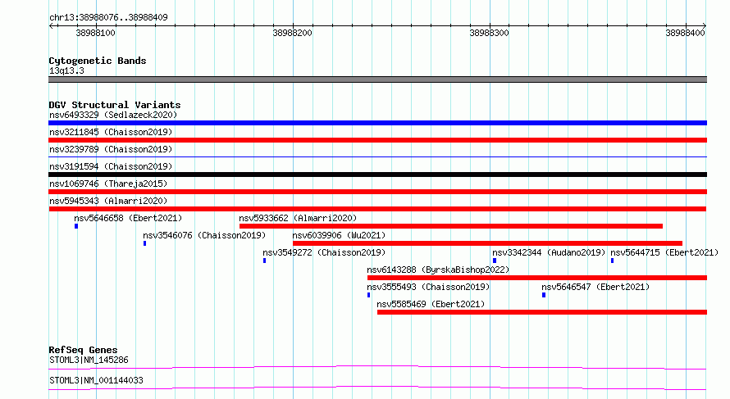Viewport: 730px width, 399px height.
Task: Click the red bar under nsv5585469
Action: click(x=542, y=312)
